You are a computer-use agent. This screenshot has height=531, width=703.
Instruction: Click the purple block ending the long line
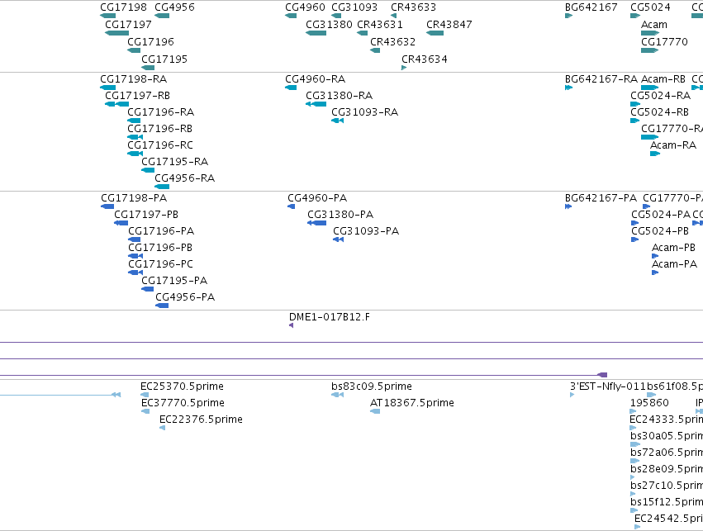point(602,375)
